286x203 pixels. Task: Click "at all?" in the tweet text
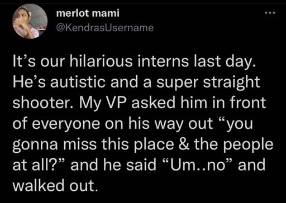coord(39,165)
